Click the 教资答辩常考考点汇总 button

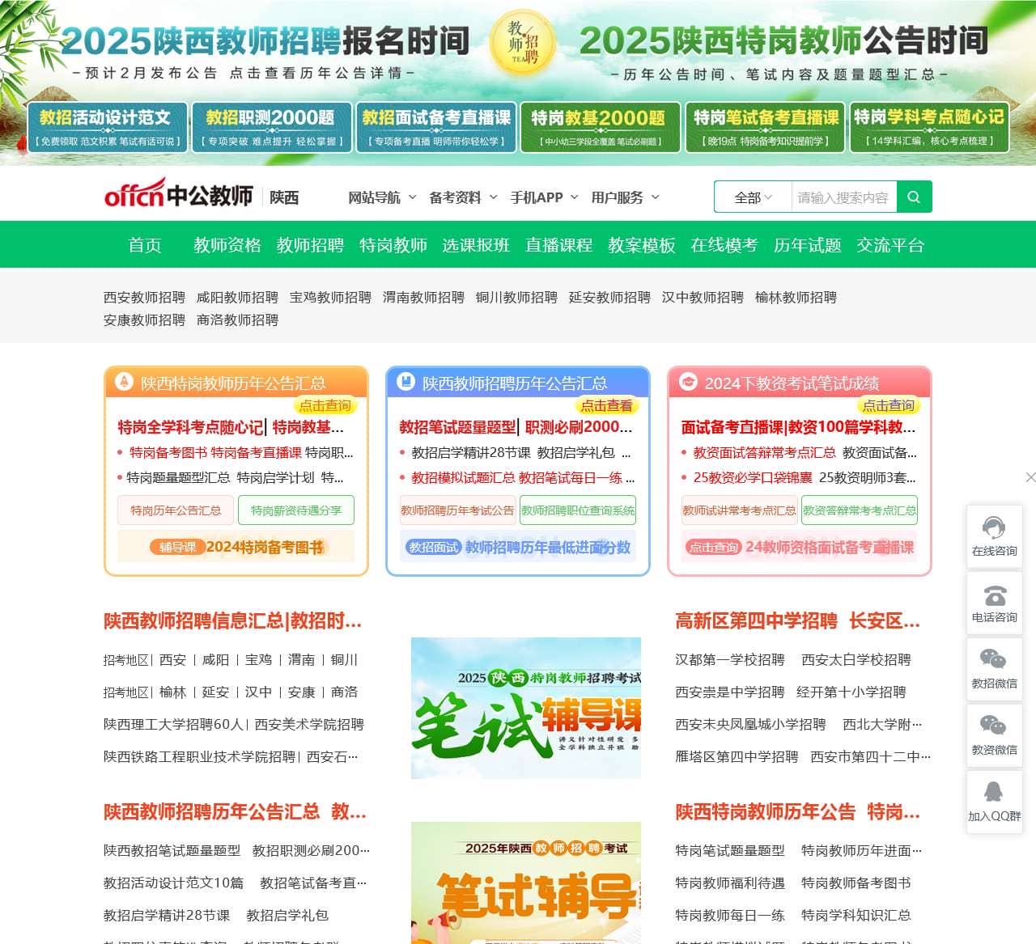point(860,510)
